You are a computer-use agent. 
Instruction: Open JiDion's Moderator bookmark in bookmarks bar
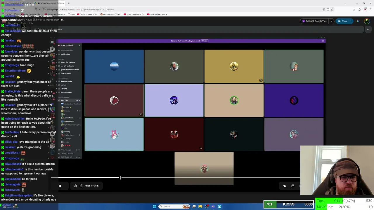tap(134, 14)
